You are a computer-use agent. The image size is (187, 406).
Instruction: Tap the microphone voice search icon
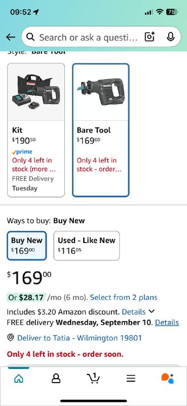click(170, 37)
